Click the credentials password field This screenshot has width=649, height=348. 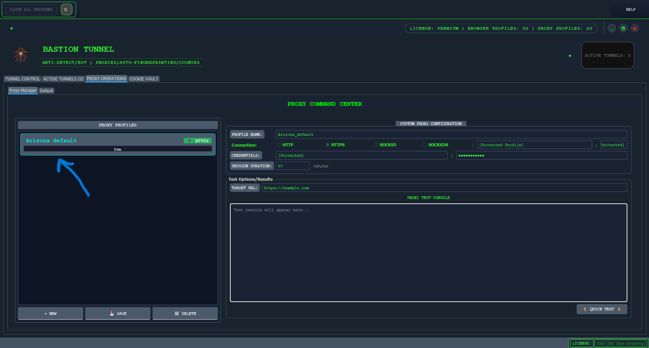542,155
